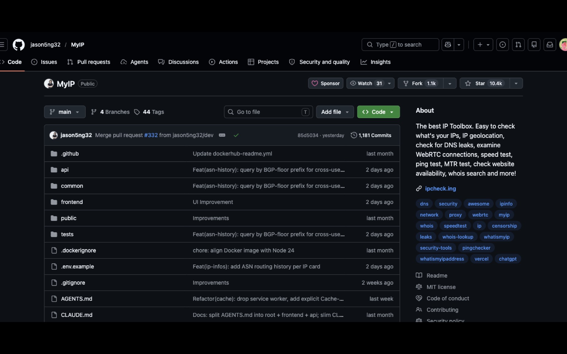Open the AGENTS.md file
This screenshot has width=567, height=354.
(x=77, y=299)
